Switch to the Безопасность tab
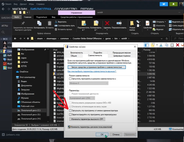The height and width of the screenshot is (142, 184). 77,53
